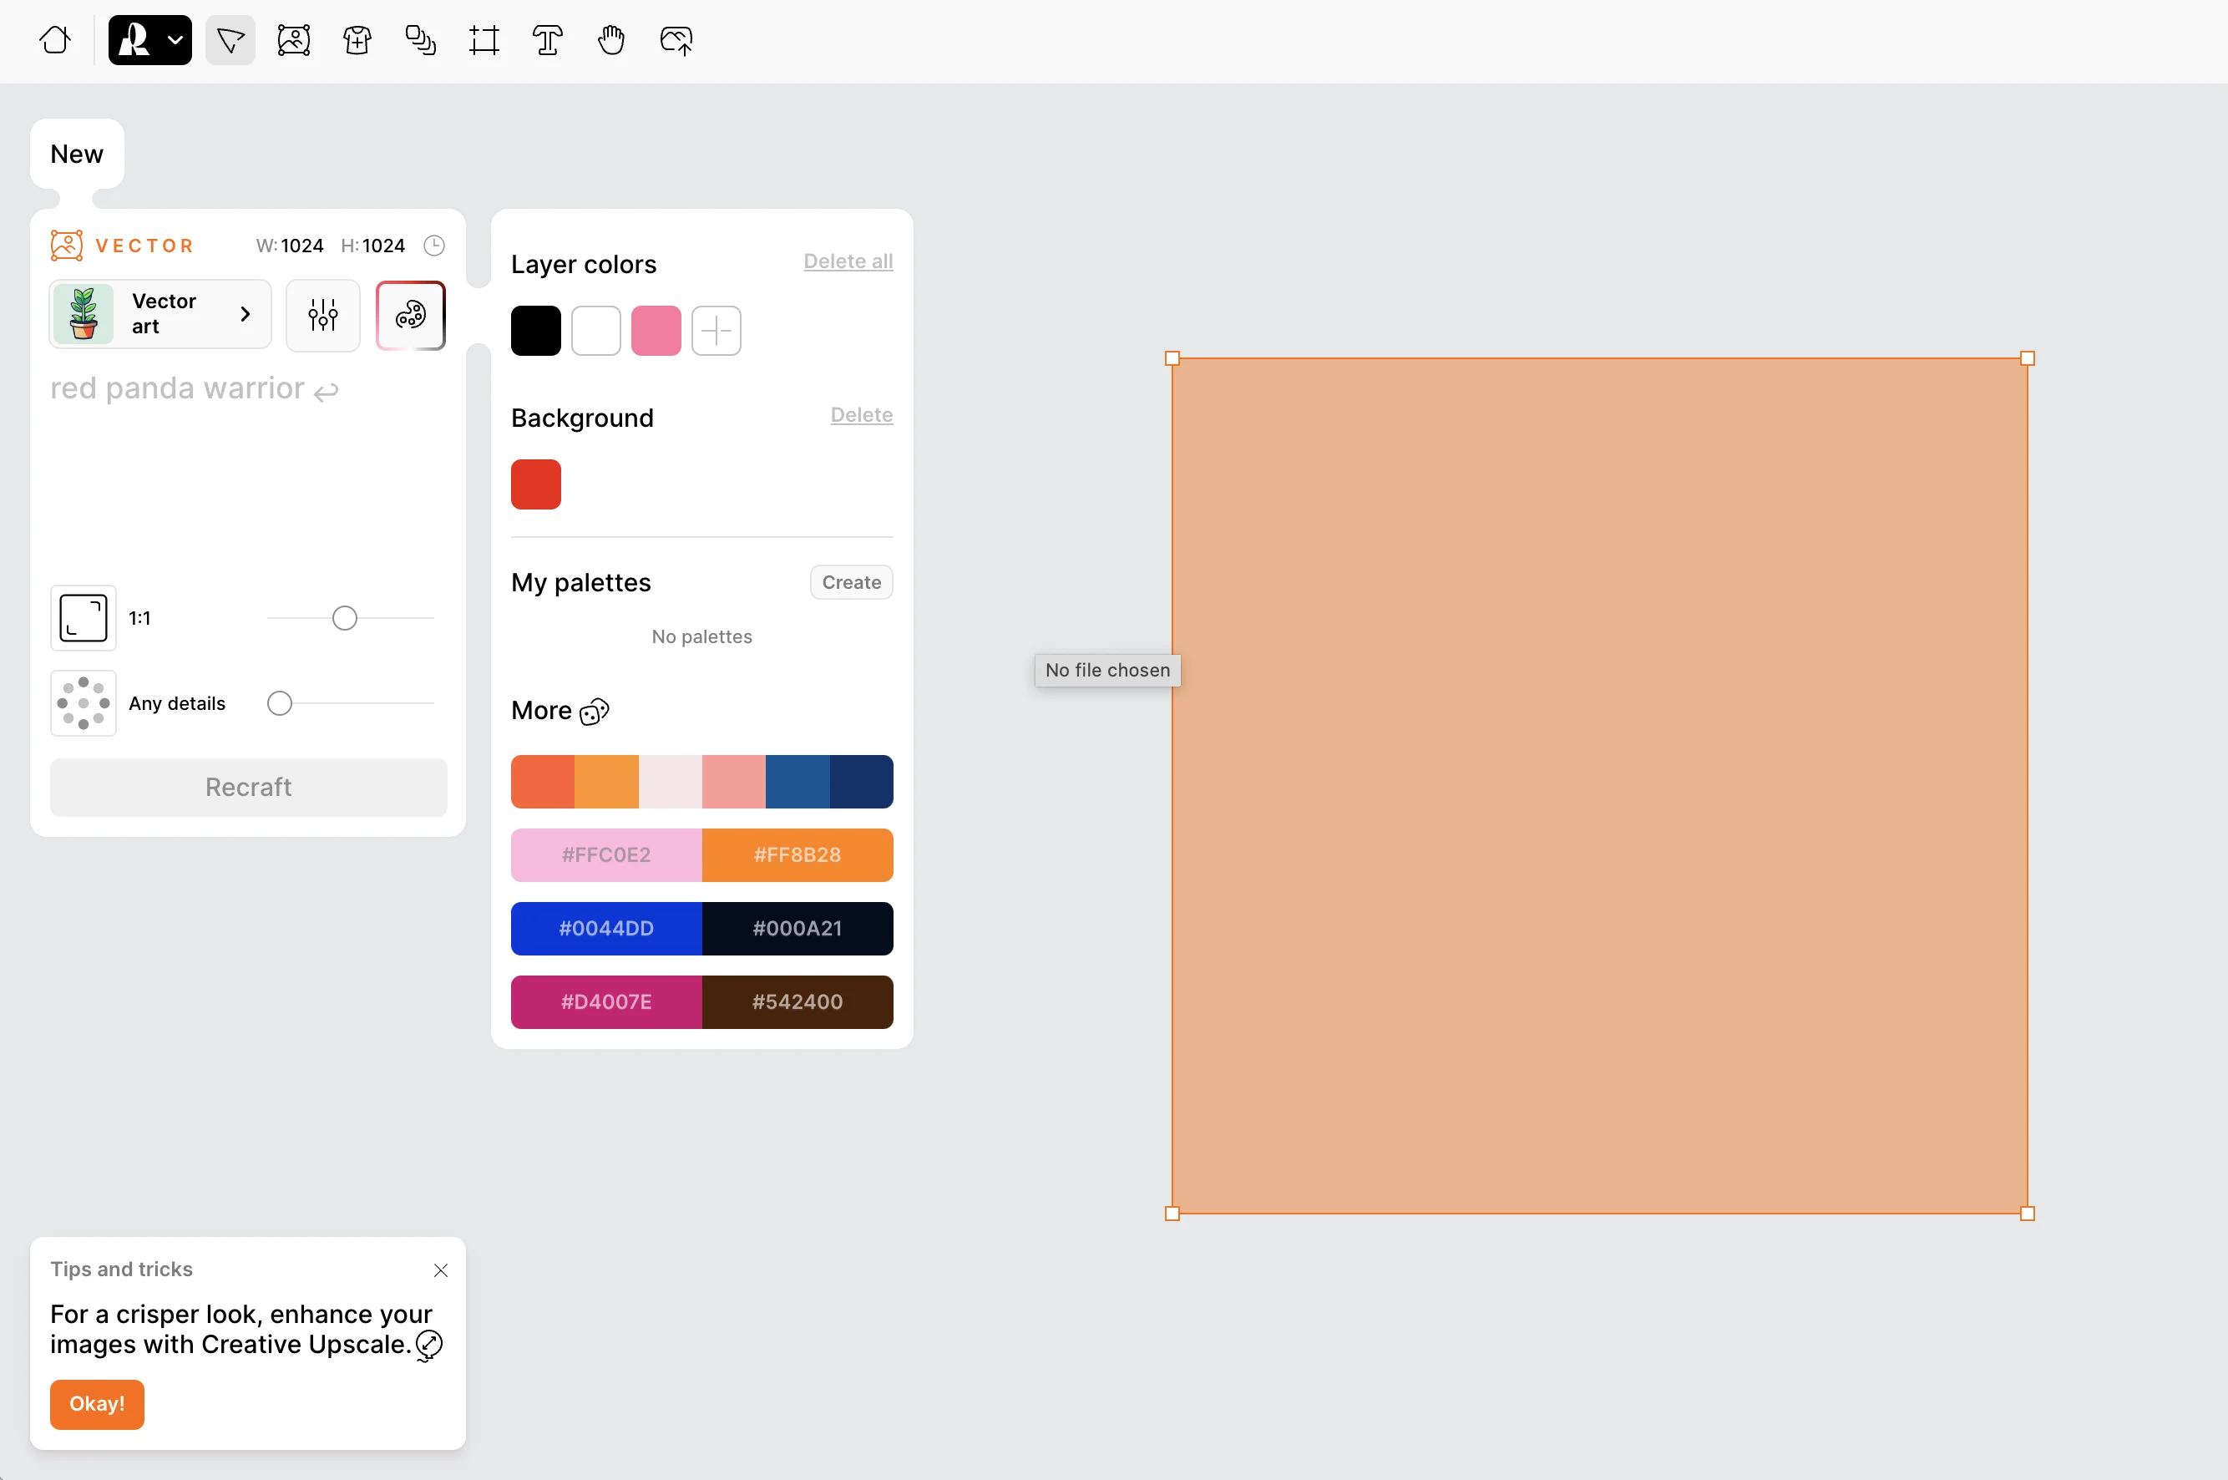This screenshot has width=2228, height=1480.
Task: Select the overlapping shapes tool
Action: coord(421,41)
